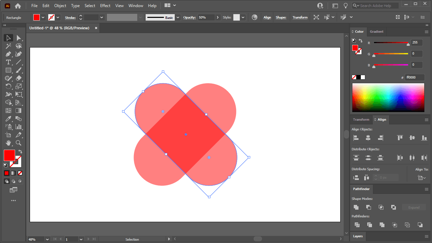Select the Hand tool
This screenshot has height=243, width=432.
[8, 143]
